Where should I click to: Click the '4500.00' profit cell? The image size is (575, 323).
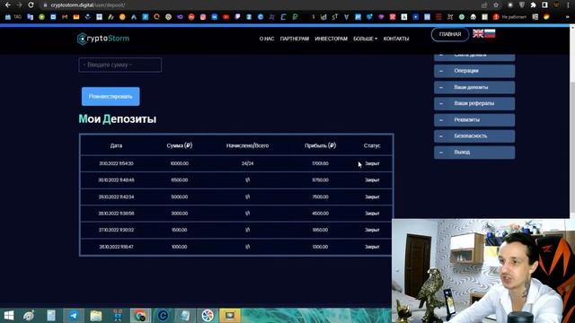click(320, 214)
